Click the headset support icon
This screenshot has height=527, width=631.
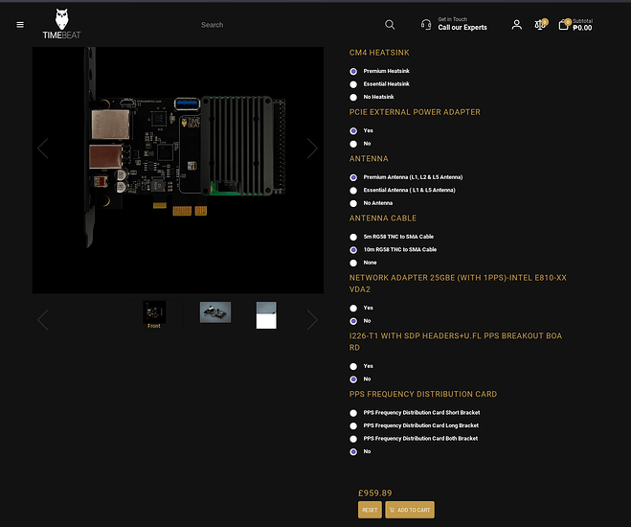point(426,25)
